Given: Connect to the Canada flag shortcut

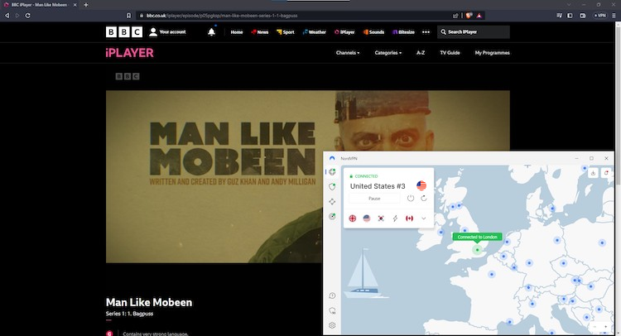Looking at the screenshot, I should coord(410,218).
